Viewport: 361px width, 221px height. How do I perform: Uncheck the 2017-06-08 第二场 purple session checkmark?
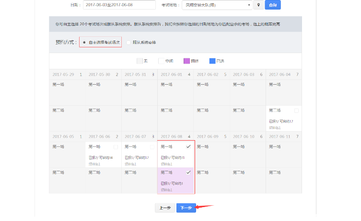pos(188,172)
